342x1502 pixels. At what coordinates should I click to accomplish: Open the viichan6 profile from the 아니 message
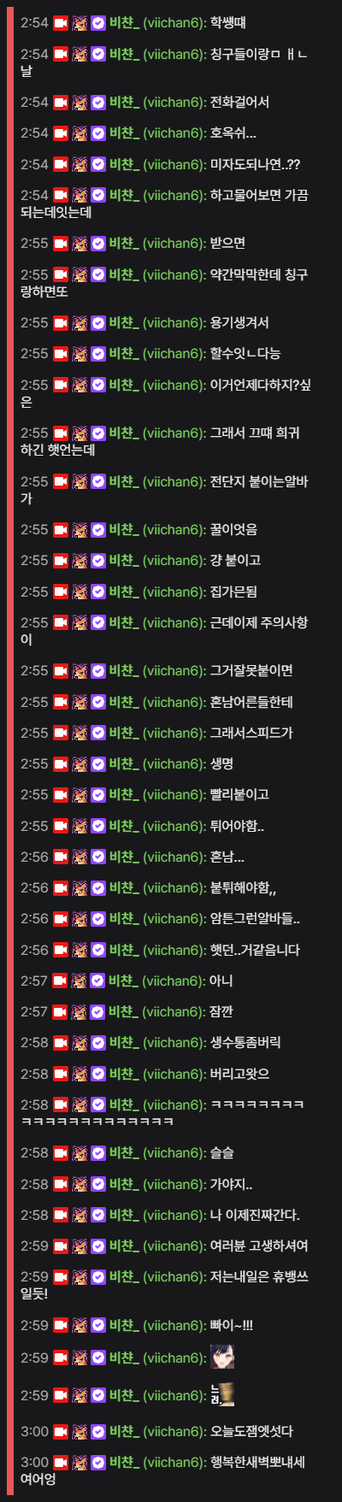click(x=174, y=981)
